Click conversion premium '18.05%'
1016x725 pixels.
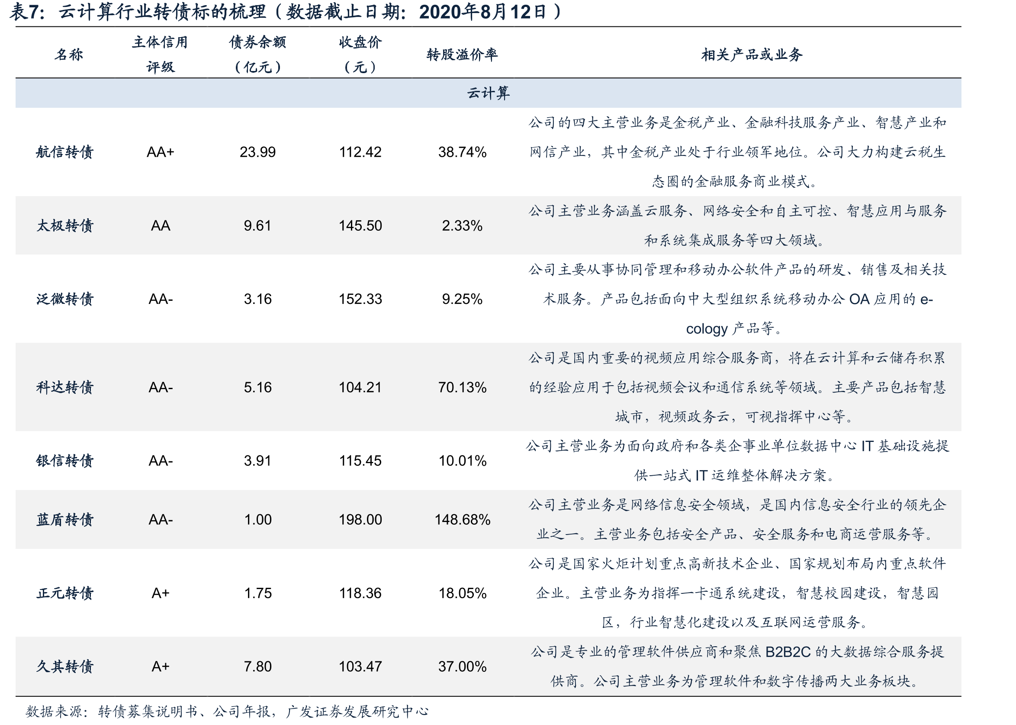pos(462,593)
